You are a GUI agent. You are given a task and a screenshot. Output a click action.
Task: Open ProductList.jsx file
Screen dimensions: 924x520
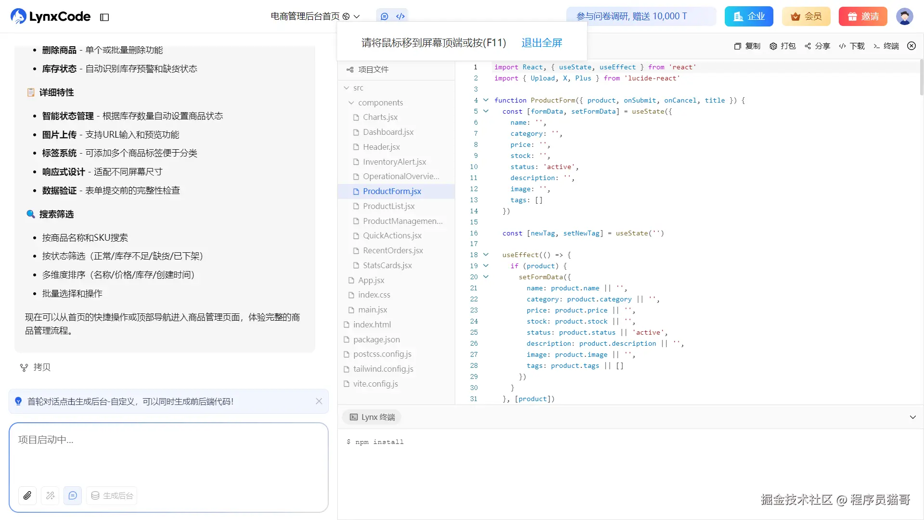388,206
